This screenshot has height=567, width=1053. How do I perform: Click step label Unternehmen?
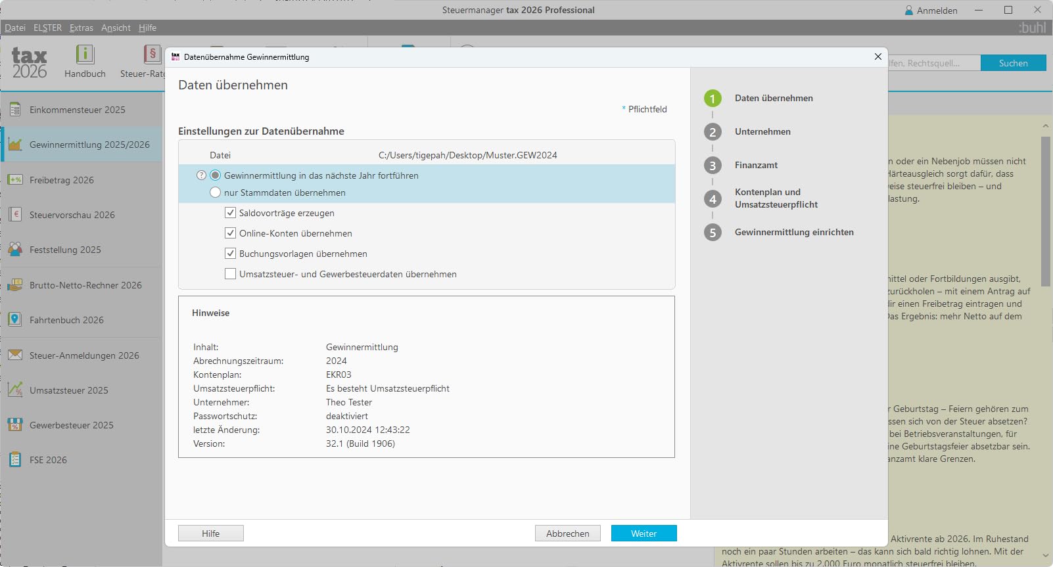pyautogui.click(x=762, y=131)
